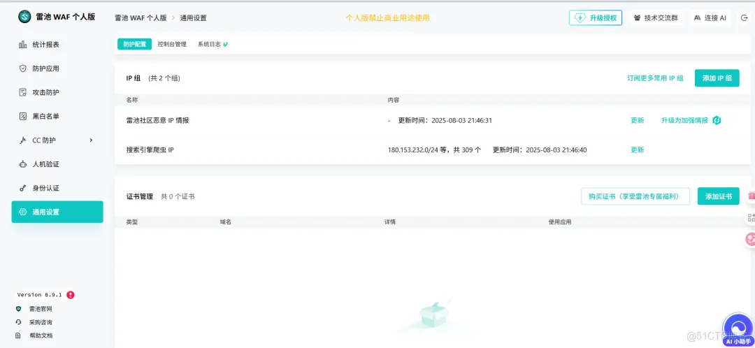Open 统计报表 statistics bar-chart icon
The image size is (755, 348).
pos(22,44)
